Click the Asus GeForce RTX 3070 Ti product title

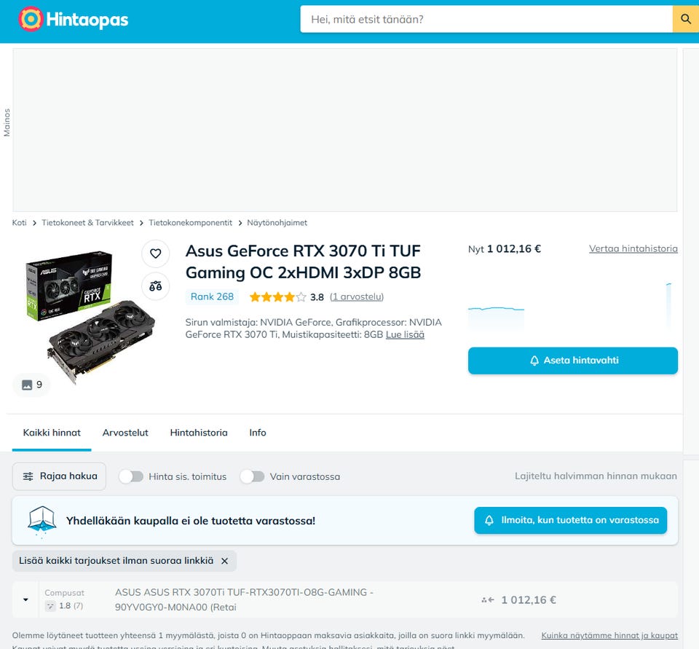pyautogui.click(x=303, y=261)
